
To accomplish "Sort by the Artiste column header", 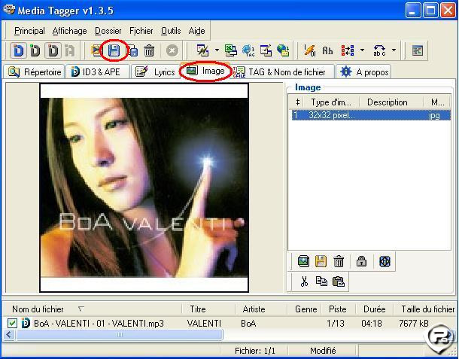I will 261,309.
